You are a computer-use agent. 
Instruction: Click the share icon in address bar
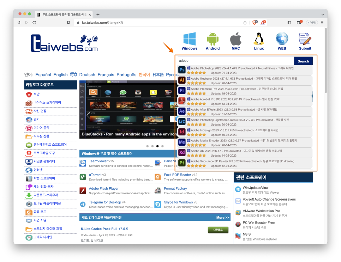pyautogui.click(x=245, y=23)
